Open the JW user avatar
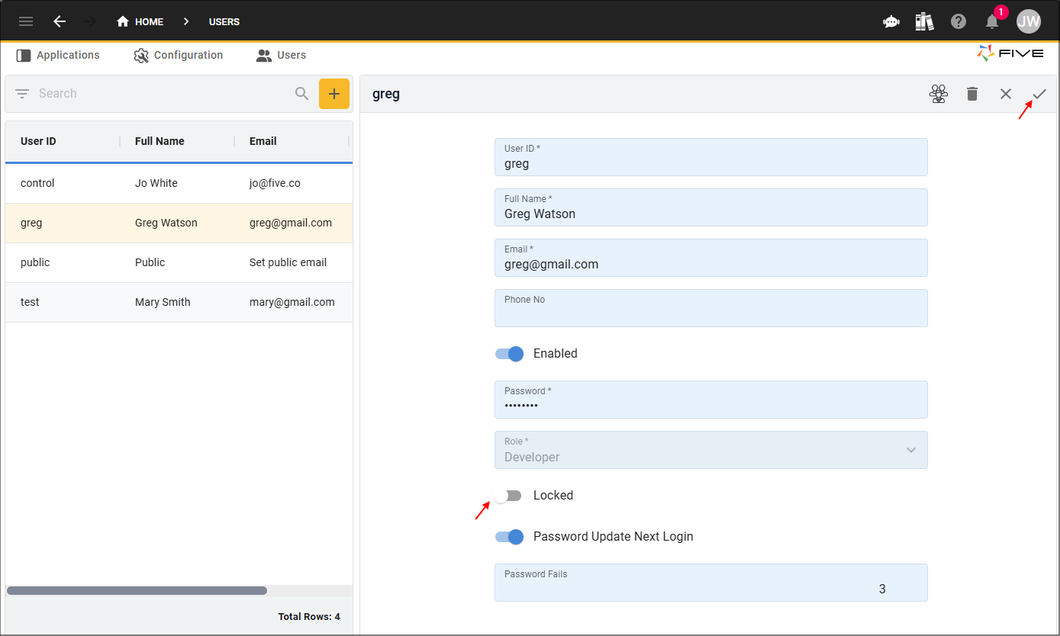The width and height of the screenshot is (1060, 636). point(1029,21)
